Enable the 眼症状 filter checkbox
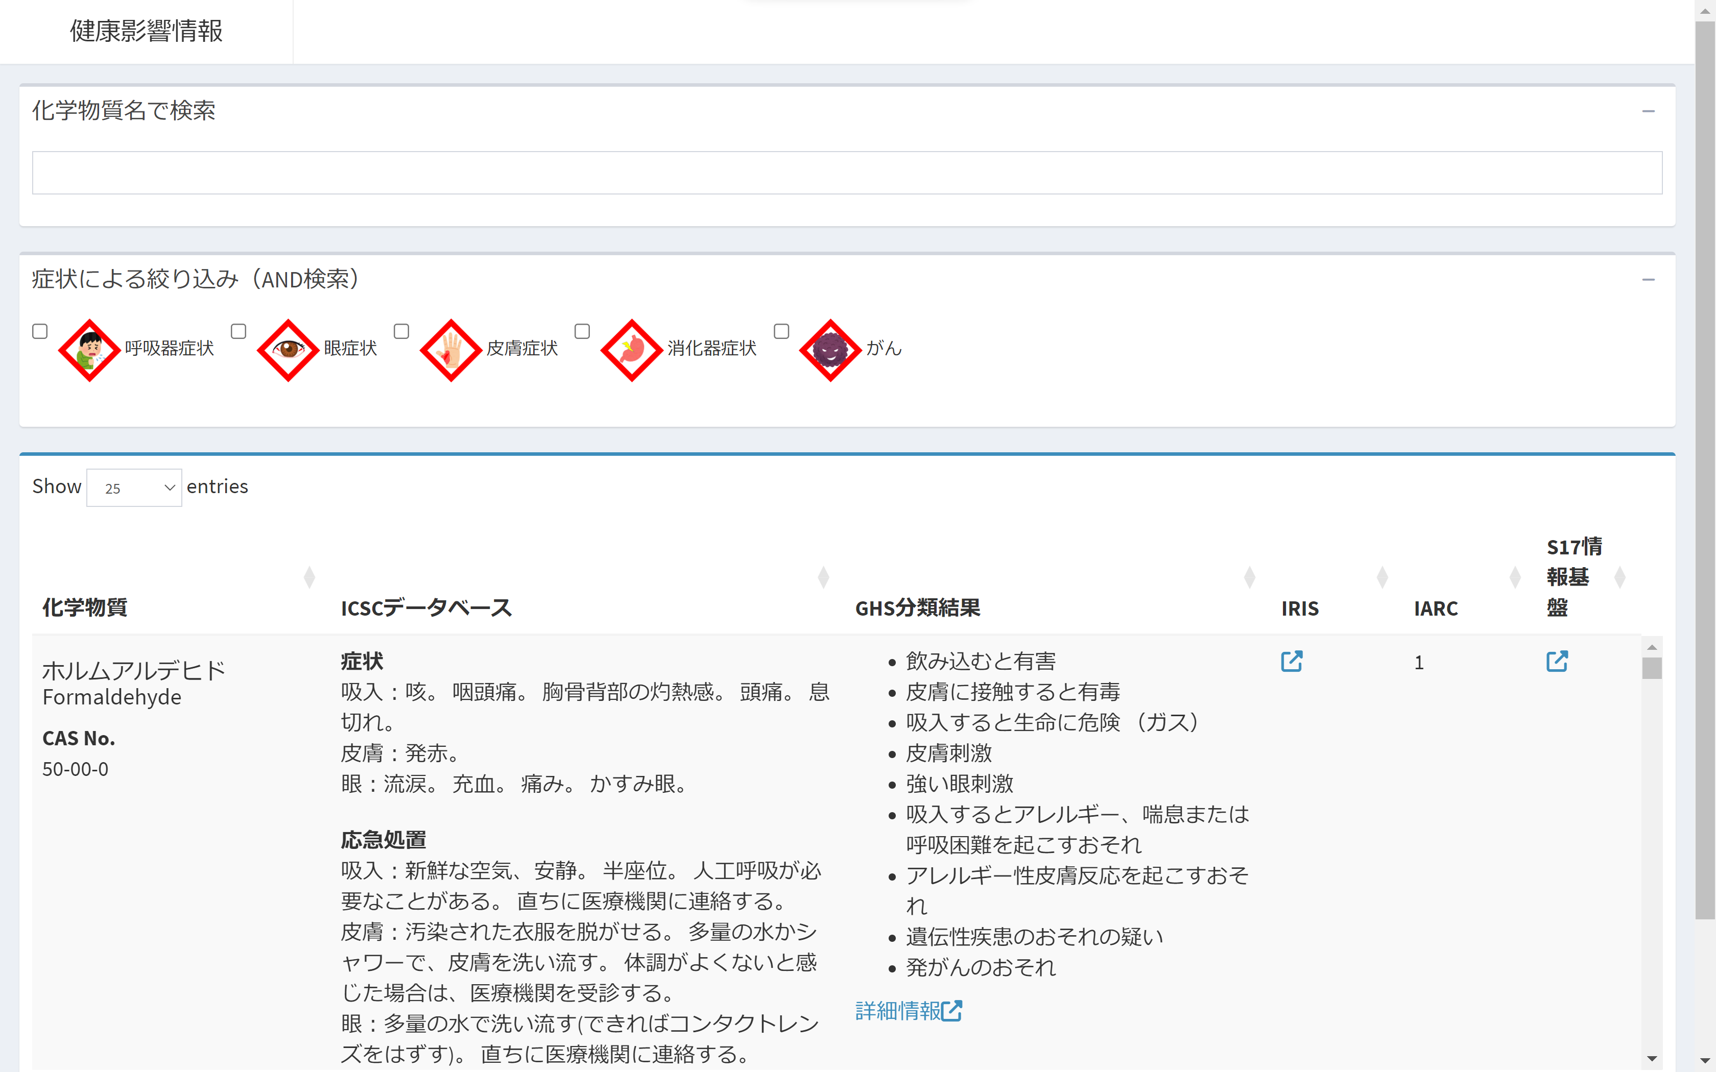 click(x=239, y=331)
